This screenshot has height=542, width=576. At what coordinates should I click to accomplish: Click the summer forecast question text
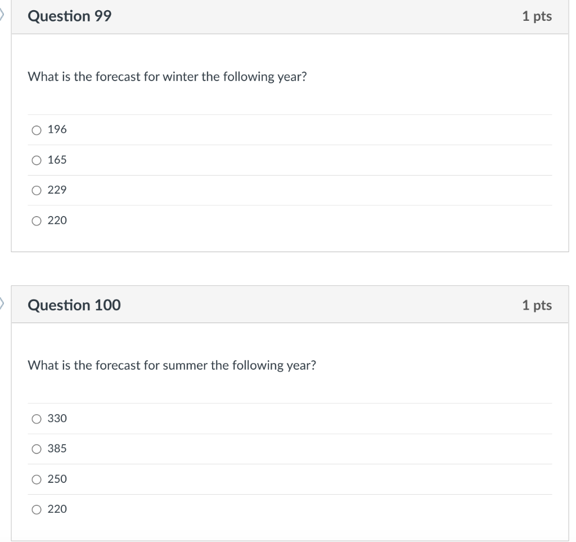tap(172, 365)
